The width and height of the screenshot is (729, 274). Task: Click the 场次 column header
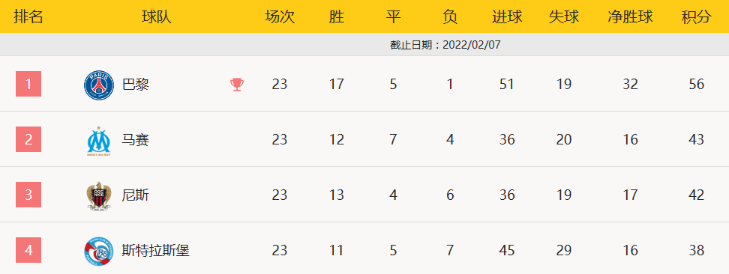pyautogui.click(x=280, y=17)
